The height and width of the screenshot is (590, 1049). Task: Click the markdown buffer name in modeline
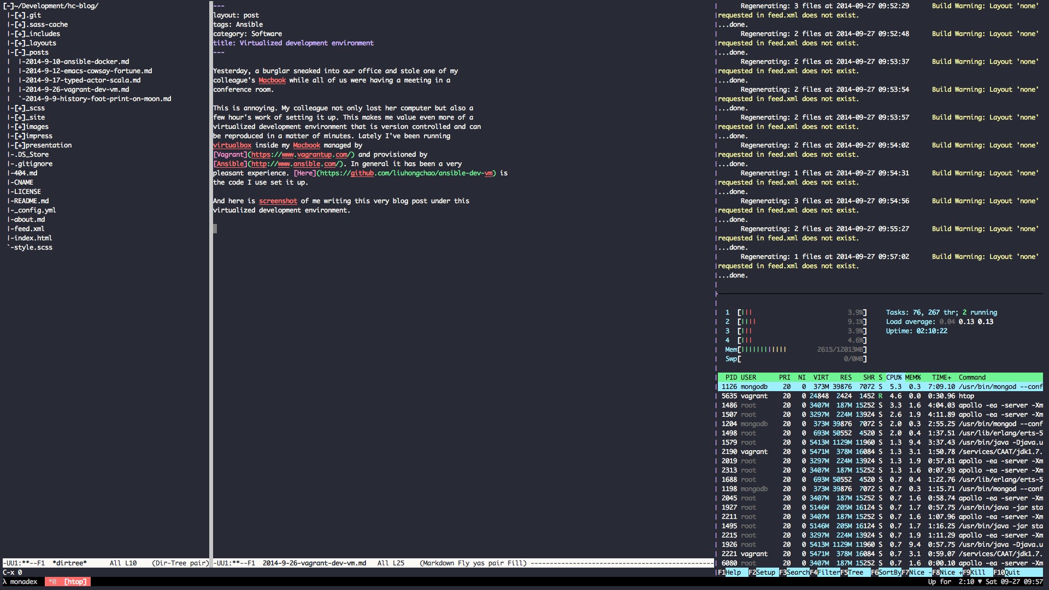click(x=314, y=563)
